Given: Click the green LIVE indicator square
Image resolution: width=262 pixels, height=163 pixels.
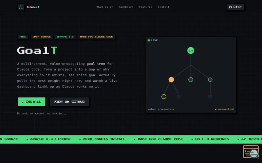Looking at the screenshot, I should point(149,40).
